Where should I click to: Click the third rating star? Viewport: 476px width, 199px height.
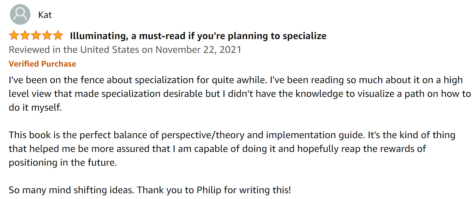[36, 36]
